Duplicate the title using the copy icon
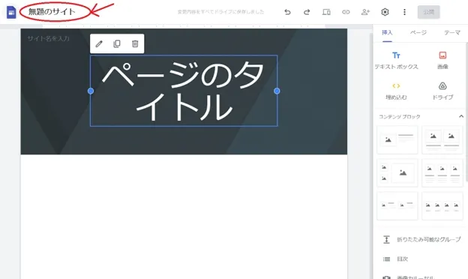468x279 pixels. pyautogui.click(x=117, y=43)
